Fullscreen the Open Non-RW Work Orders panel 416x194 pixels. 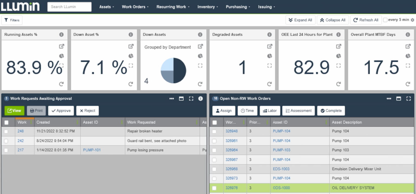pyautogui.click(x=408, y=98)
